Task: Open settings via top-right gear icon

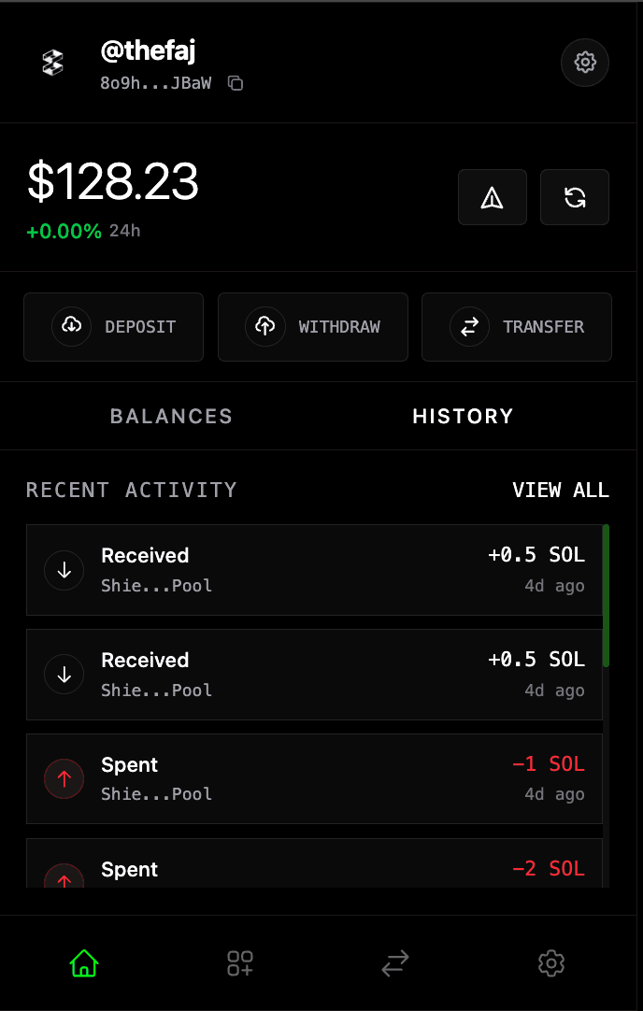Action: click(x=584, y=63)
